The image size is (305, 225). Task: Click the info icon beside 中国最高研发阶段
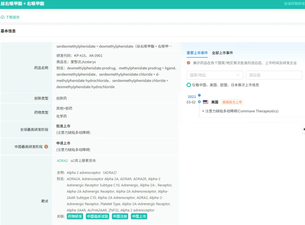tap(46, 147)
